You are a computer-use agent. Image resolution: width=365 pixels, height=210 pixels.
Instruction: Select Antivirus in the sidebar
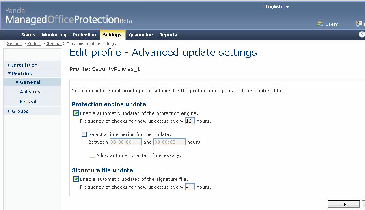(x=30, y=92)
